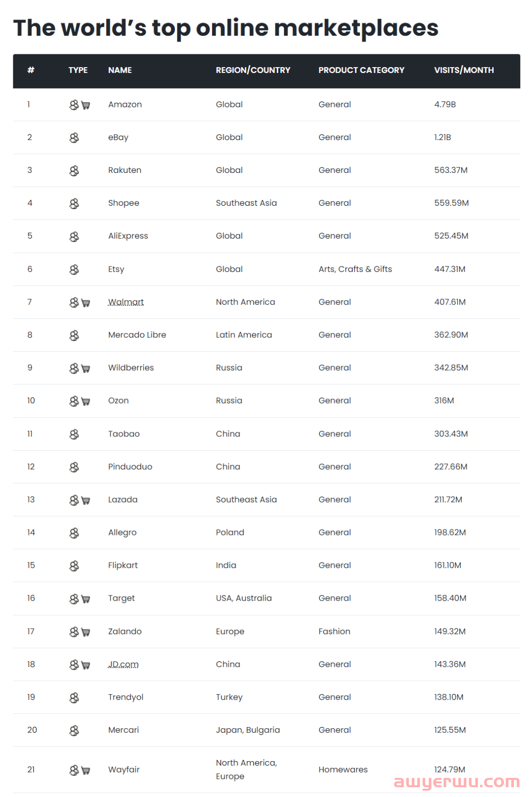The height and width of the screenshot is (797, 529).
Task: Click the TYPE column header
Action: 78,70
